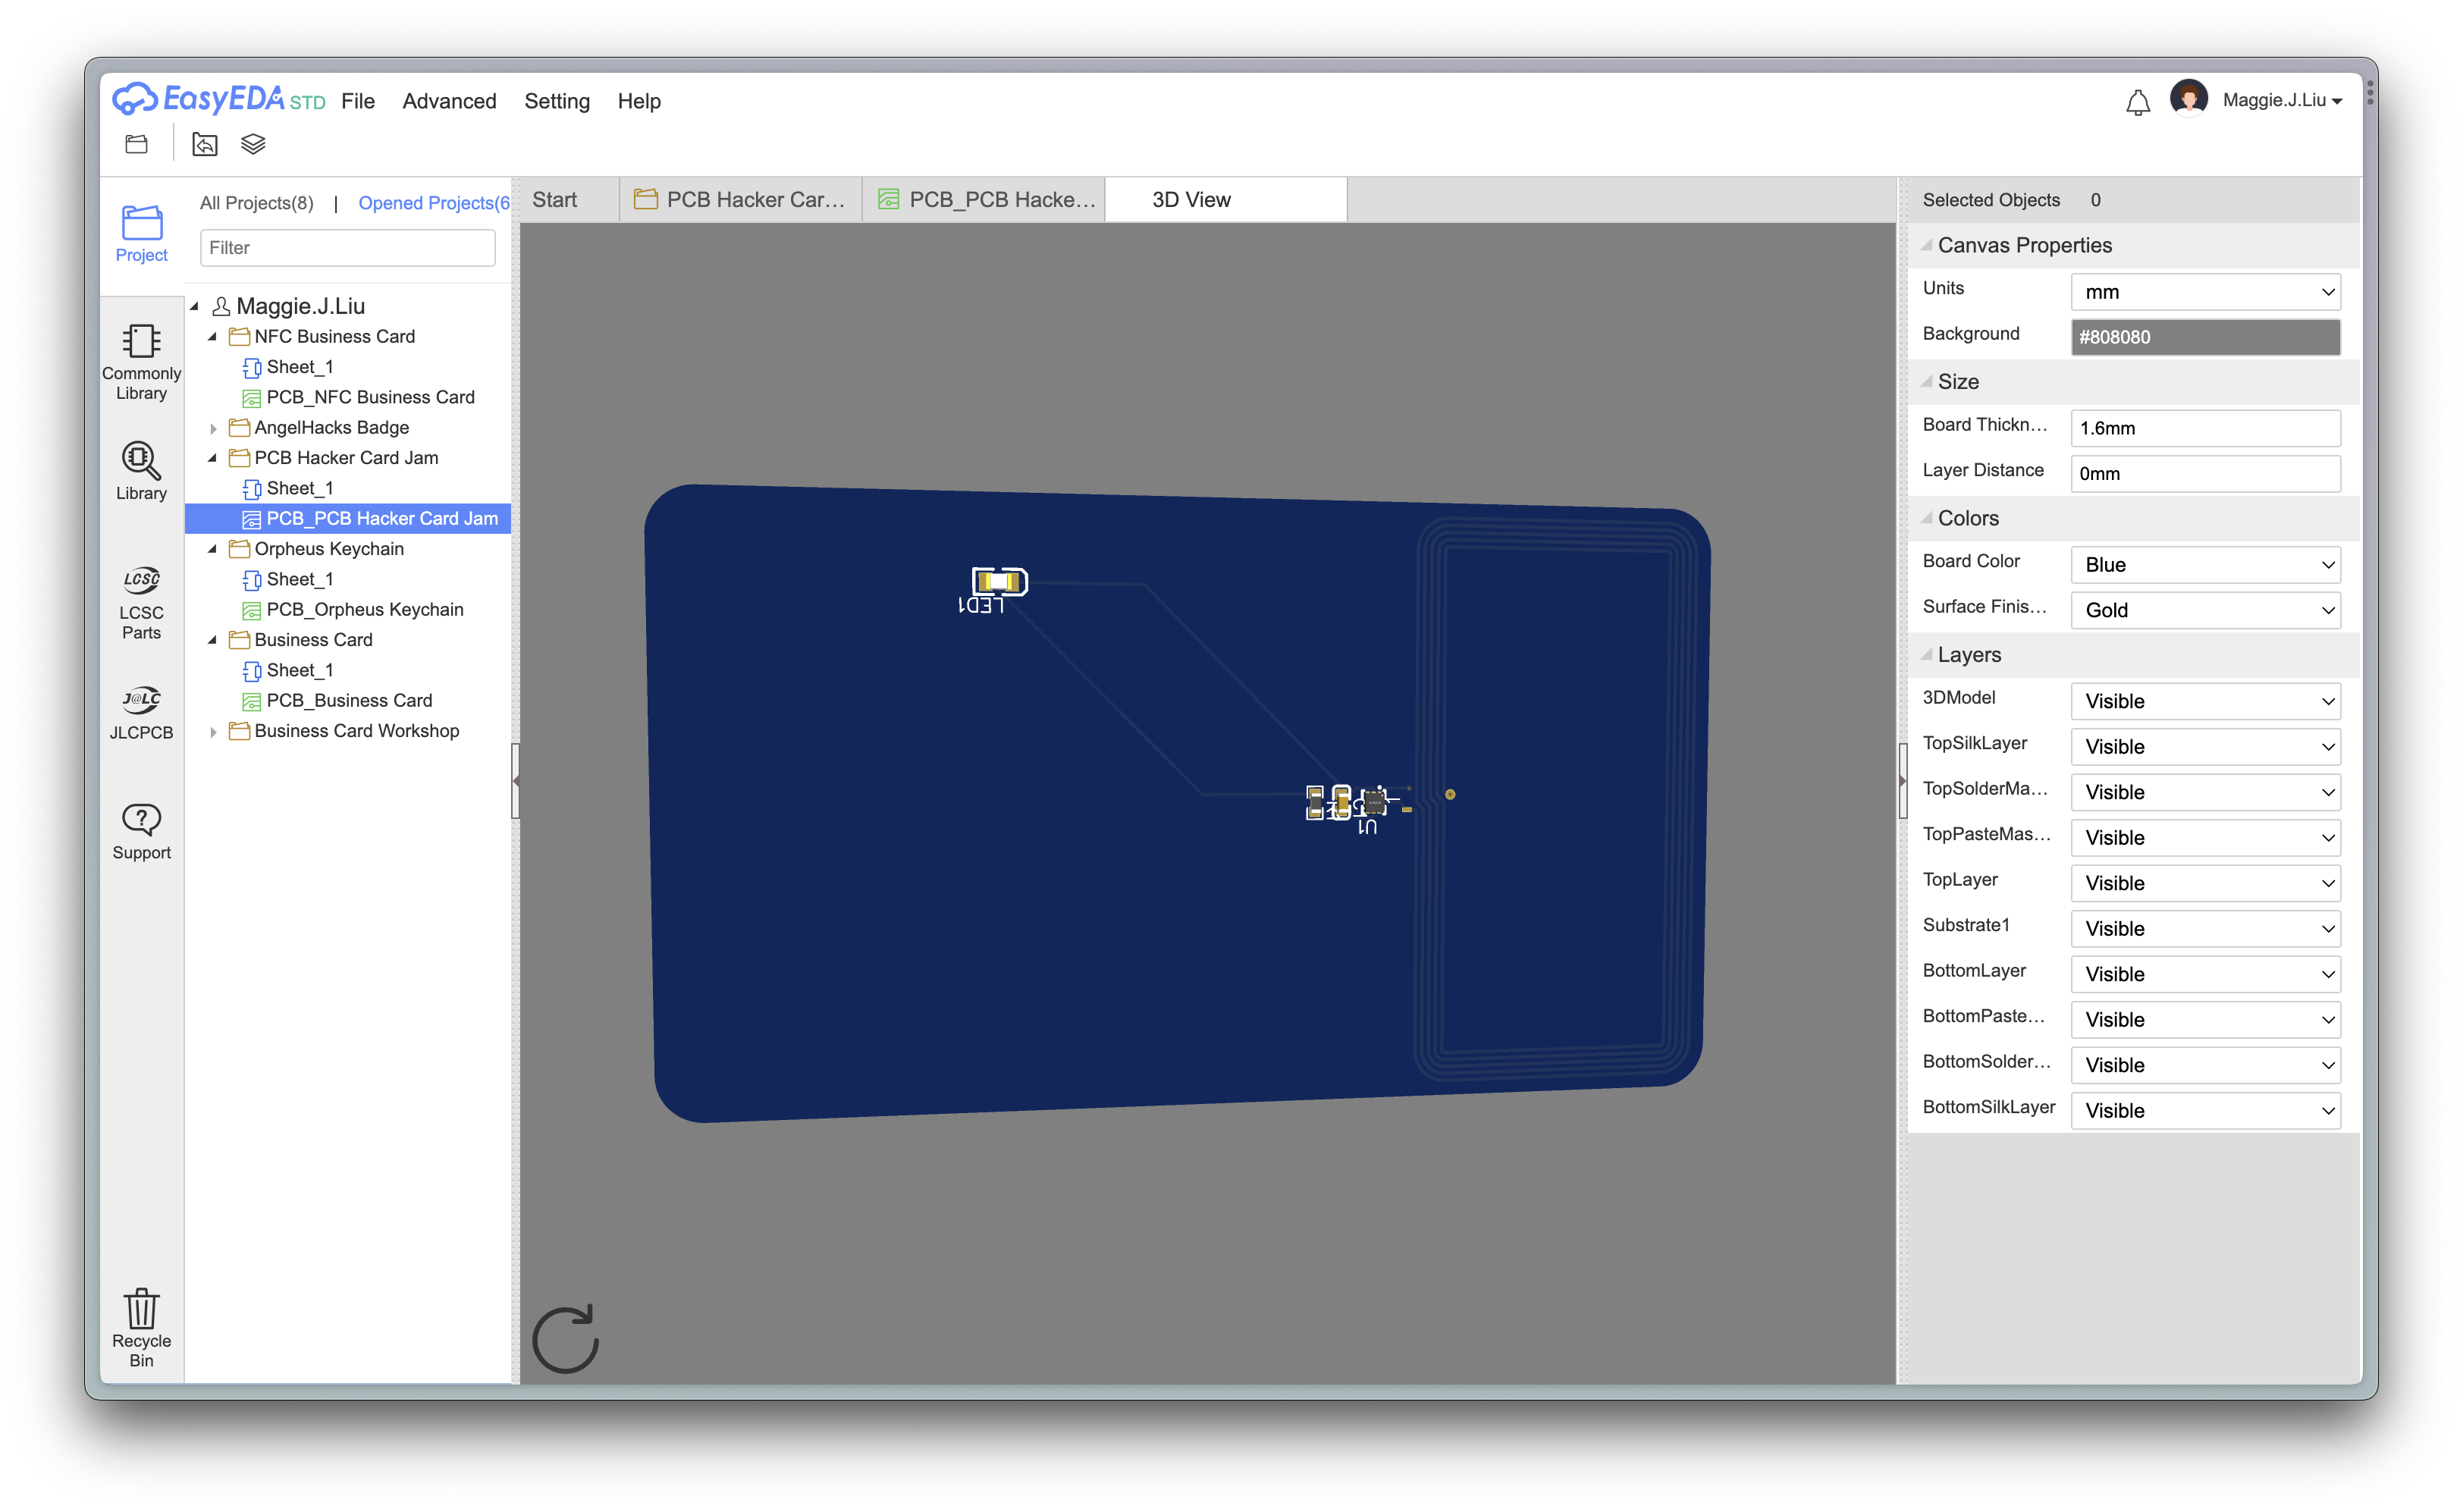
Task: Collapse the Business Card folder
Action: pos(213,640)
